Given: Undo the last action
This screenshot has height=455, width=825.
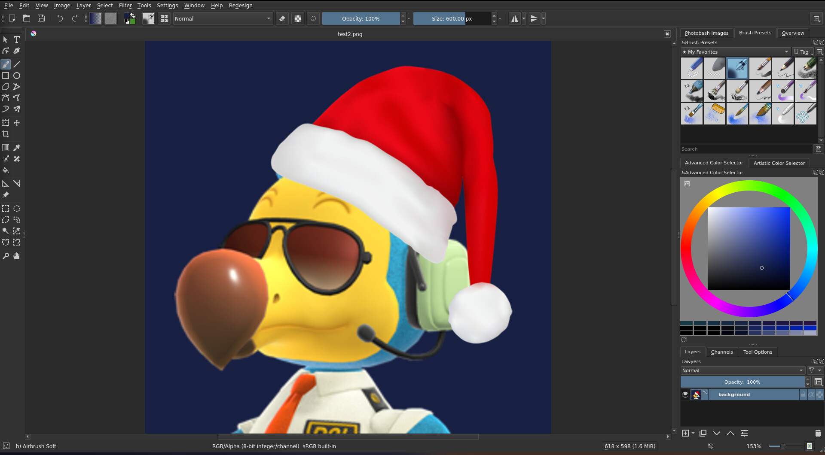Looking at the screenshot, I should pos(60,18).
